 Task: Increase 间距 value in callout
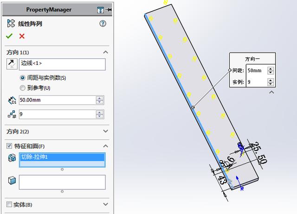coord(271,69)
